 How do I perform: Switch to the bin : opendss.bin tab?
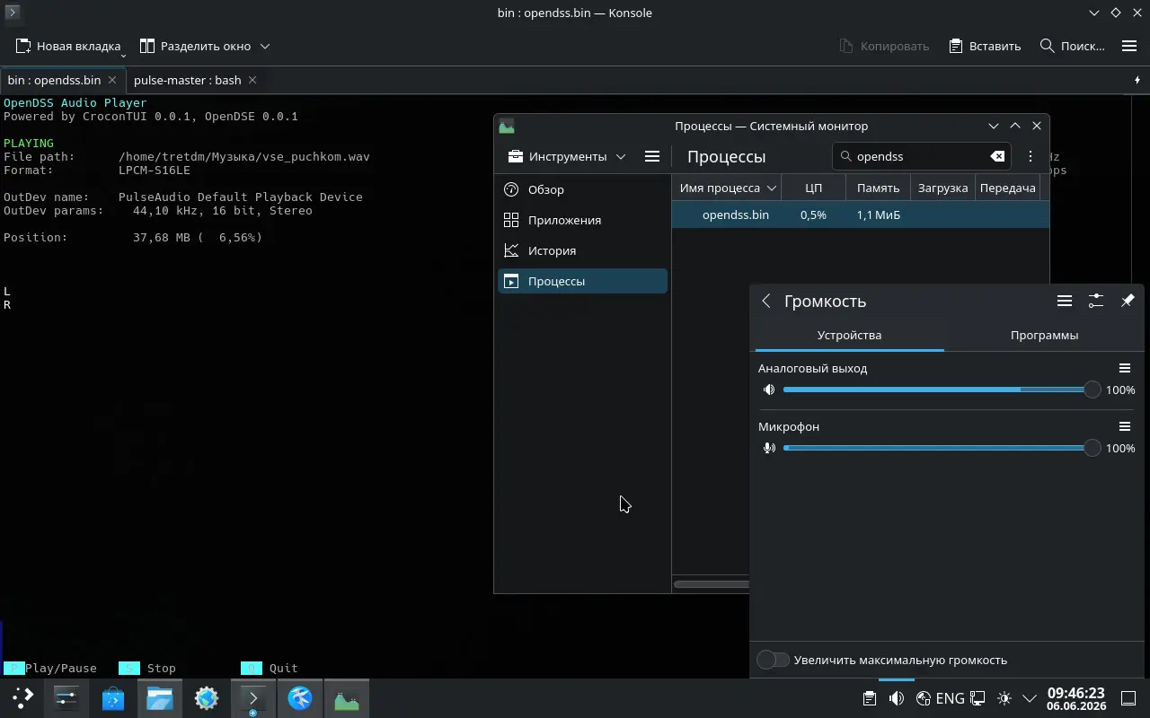63,80
